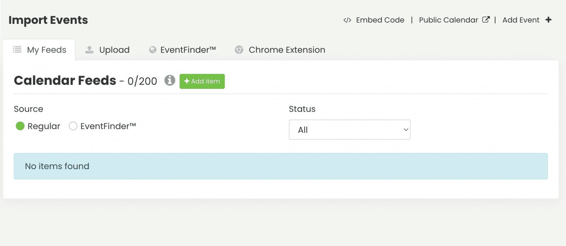The height and width of the screenshot is (246, 566).
Task: Open the Status dropdown showing All
Action: point(349,129)
